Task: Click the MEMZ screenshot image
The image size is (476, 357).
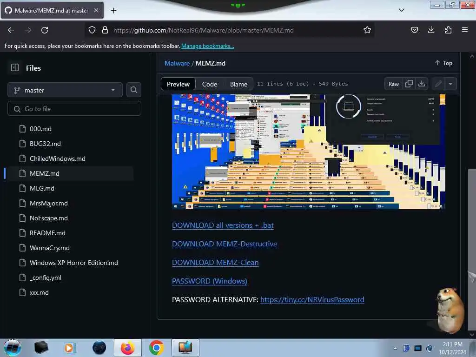Action: 309,152
